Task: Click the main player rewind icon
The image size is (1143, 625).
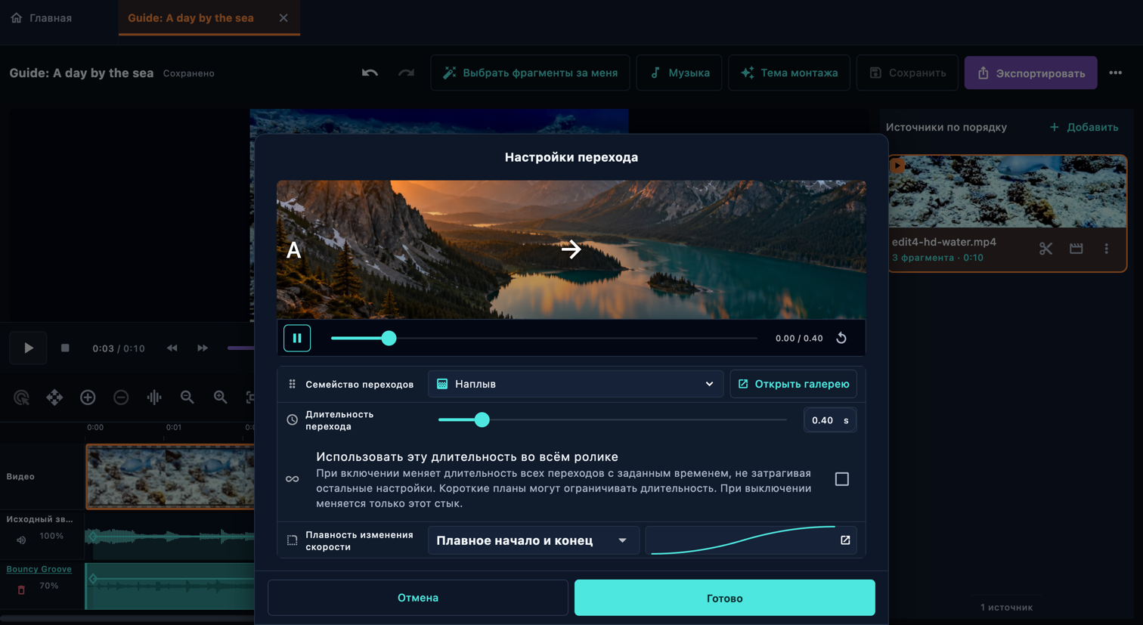Action: pyautogui.click(x=172, y=348)
